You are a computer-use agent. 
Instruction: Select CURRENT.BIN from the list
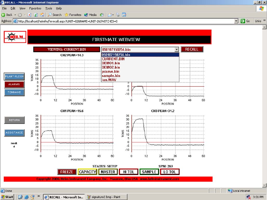(x=140, y=59)
